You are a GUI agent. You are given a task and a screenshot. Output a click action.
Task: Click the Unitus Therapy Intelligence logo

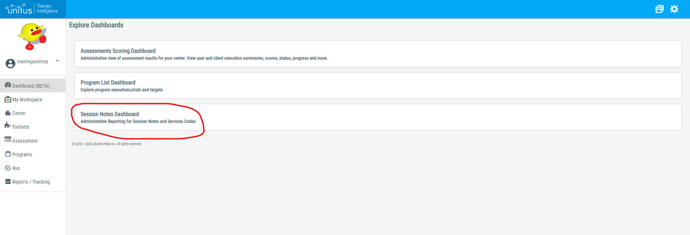point(32,9)
